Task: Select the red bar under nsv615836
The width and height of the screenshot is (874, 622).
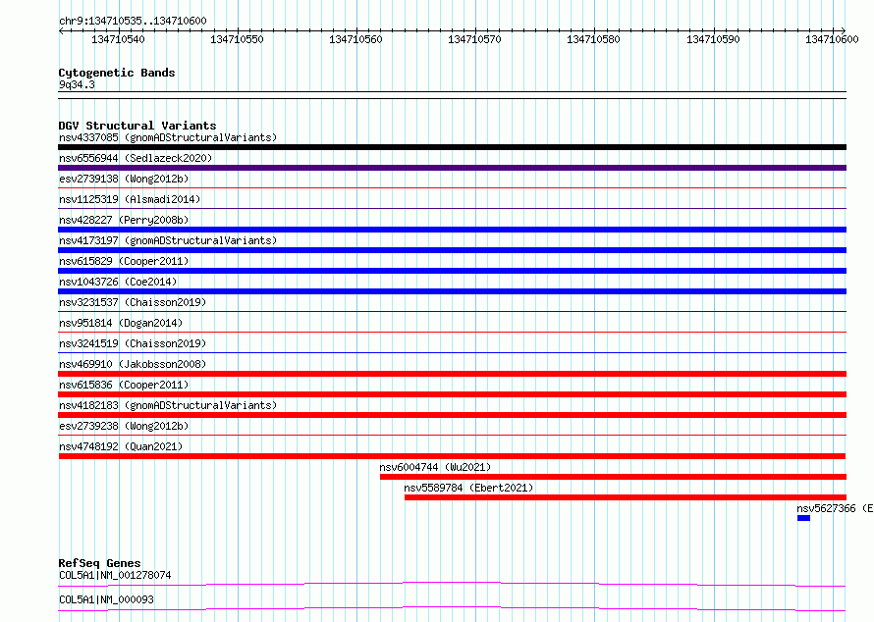Action: [452, 394]
